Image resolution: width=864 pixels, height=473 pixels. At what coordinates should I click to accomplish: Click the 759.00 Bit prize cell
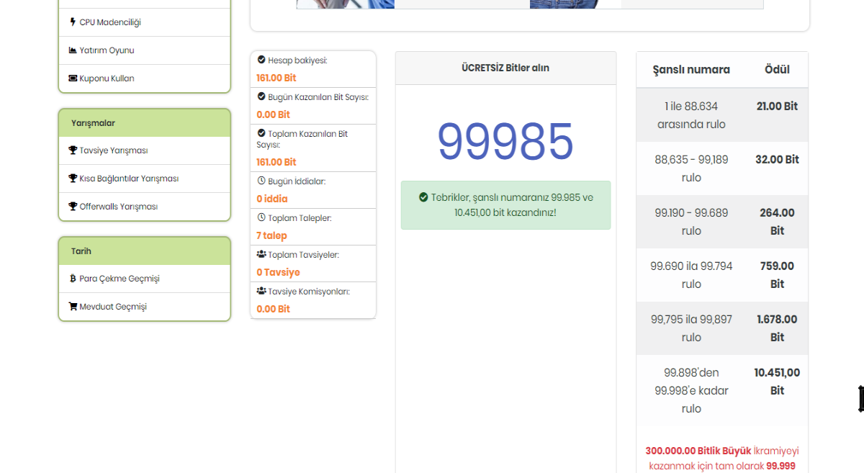click(x=777, y=275)
